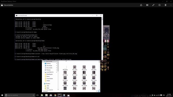The height and width of the screenshot is (97, 173).
Task: Select Dropbox in the Explorer sidebar
Action: click(x=48, y=84)
